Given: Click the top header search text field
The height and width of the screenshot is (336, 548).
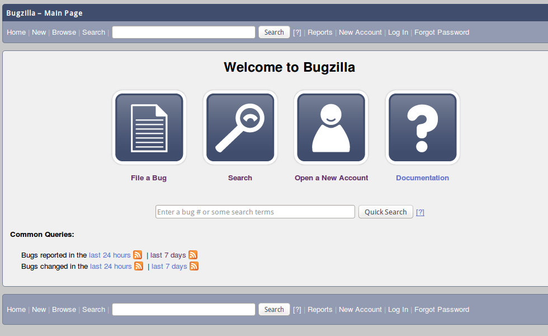Looking at the screenshot, I should (x=183, y=32).
